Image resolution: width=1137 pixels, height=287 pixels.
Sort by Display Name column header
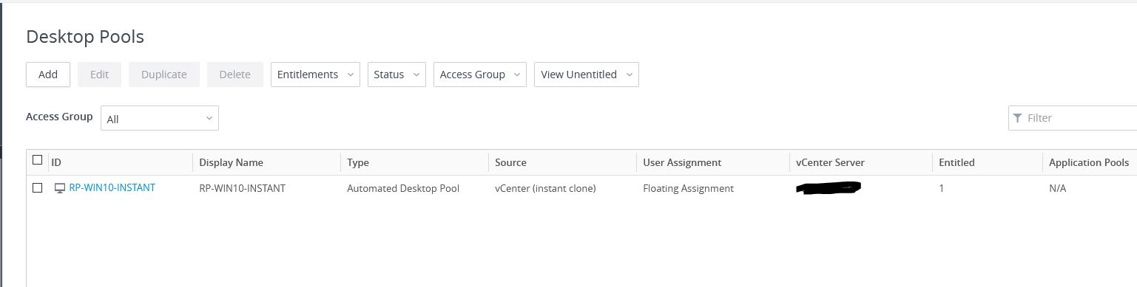tap(231, 162)
